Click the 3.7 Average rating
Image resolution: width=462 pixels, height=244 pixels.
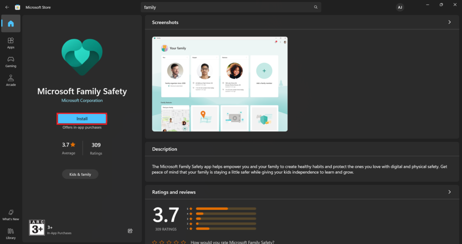click(x=69, y=148)
